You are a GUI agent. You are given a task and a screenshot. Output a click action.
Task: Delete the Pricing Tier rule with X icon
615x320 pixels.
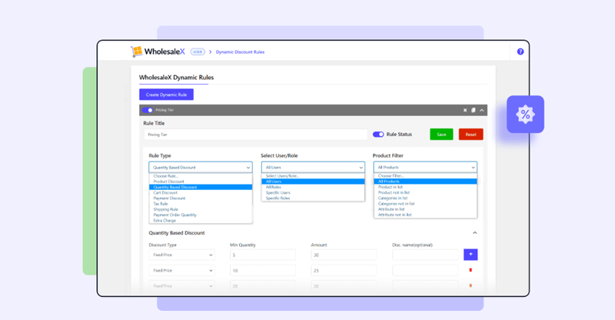point(465,110)
